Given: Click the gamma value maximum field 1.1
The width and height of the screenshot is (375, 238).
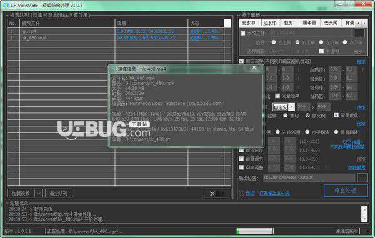Looking at the screenshot, I should (x=351, y=70).
